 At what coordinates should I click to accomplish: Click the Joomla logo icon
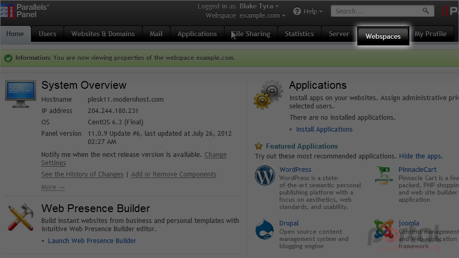click(x=384, y=229)
